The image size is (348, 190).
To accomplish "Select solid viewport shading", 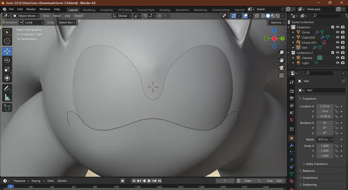I will click(x=268, y=16).
